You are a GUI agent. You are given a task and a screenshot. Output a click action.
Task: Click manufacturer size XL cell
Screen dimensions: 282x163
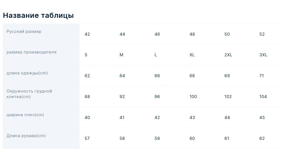pyautogui.click(x=192, y=55)
